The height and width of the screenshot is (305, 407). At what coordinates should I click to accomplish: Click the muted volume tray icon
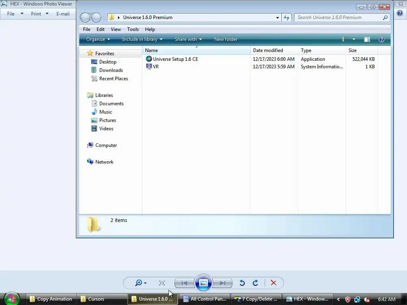coord(367,299)
